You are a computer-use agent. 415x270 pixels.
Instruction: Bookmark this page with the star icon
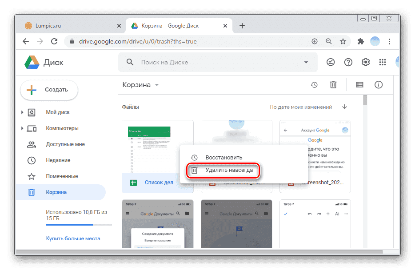(x=343, y=41)
